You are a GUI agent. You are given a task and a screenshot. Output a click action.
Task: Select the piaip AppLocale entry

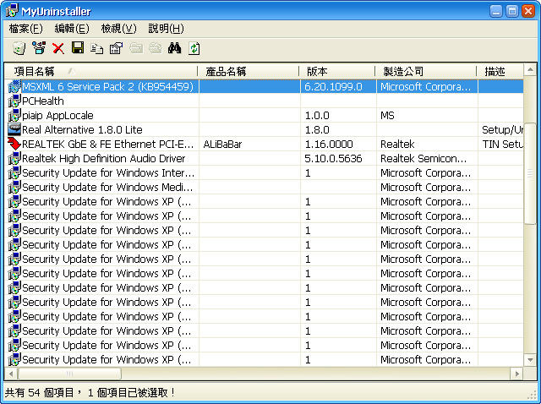(57, 115)
